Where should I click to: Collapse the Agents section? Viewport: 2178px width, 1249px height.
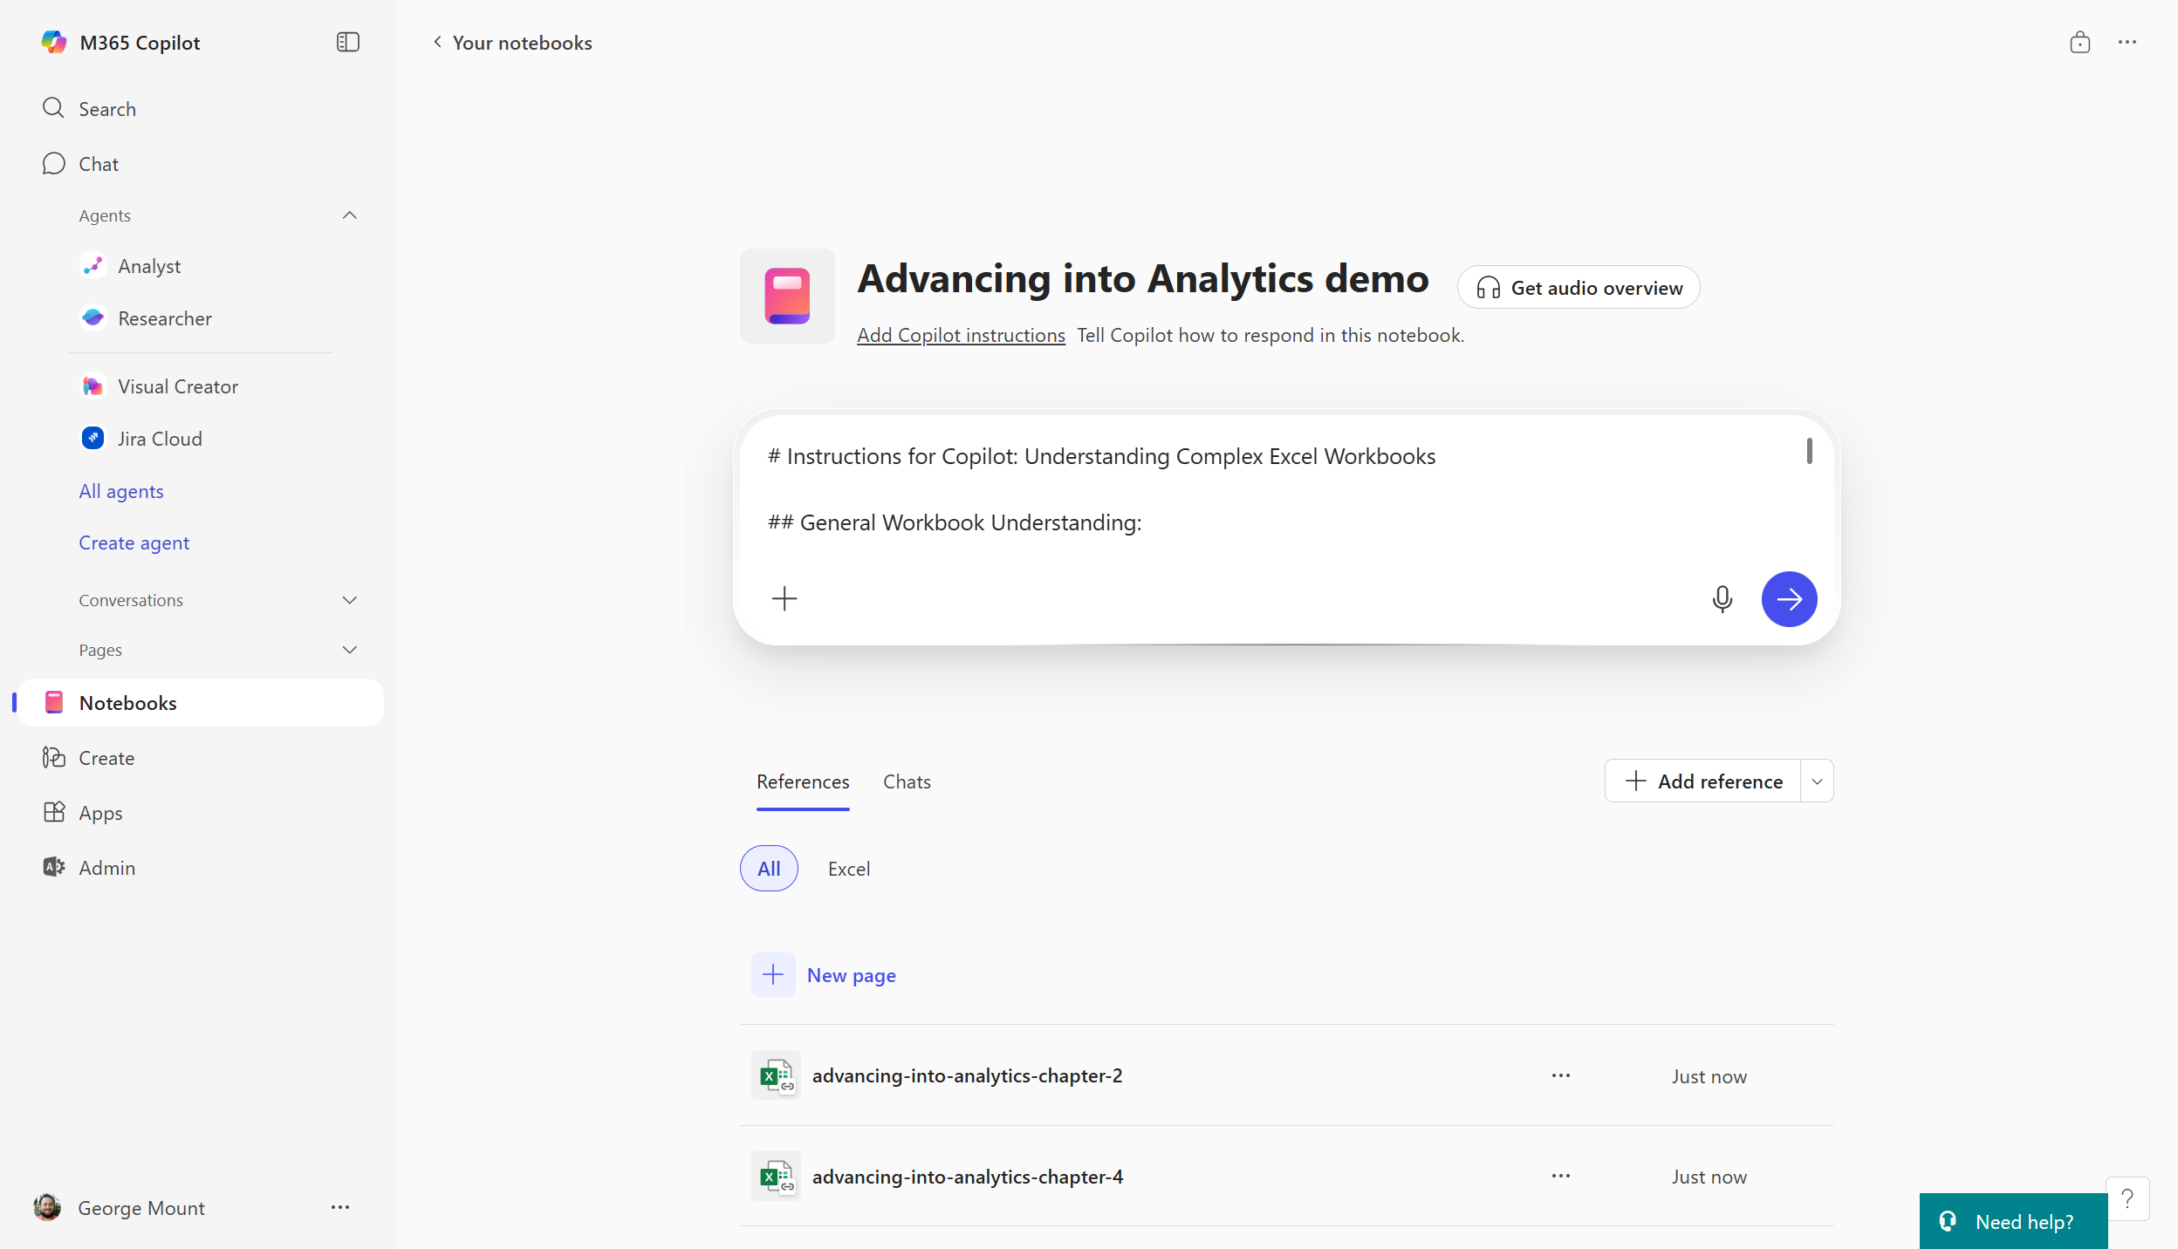click(x=350, y=215)
